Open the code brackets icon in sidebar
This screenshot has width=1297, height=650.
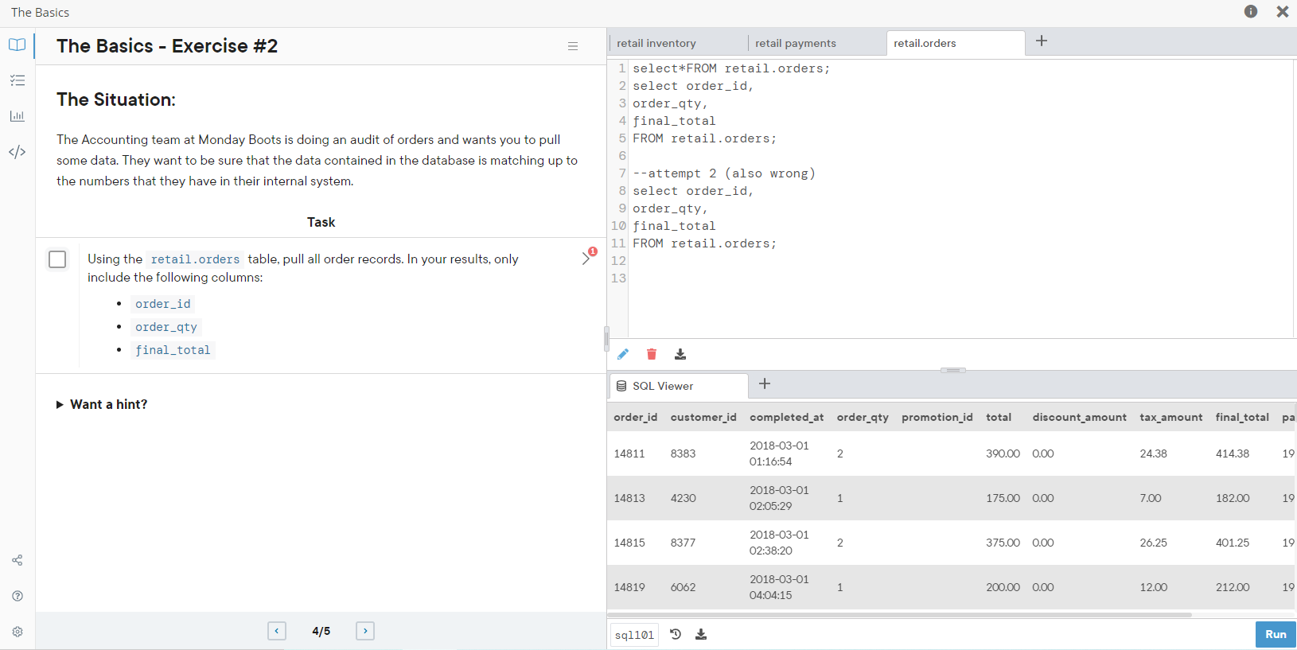(18, 152)
